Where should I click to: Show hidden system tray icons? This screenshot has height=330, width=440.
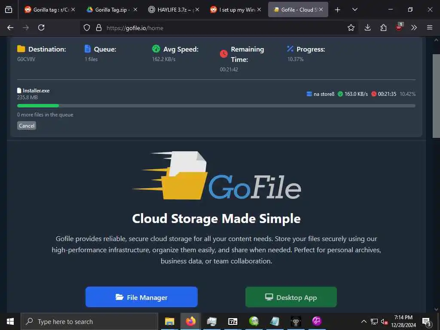click(x=364, y=321)
